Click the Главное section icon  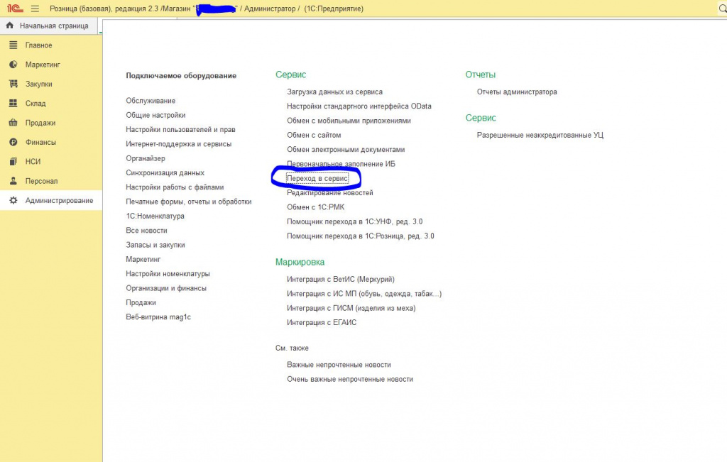coord(13,45)
